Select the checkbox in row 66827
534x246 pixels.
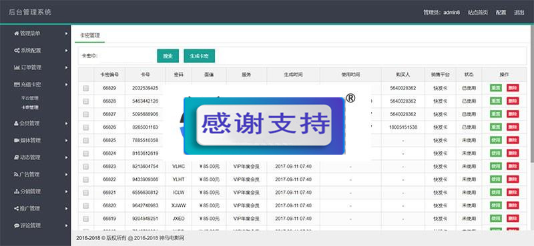(86, 114)
